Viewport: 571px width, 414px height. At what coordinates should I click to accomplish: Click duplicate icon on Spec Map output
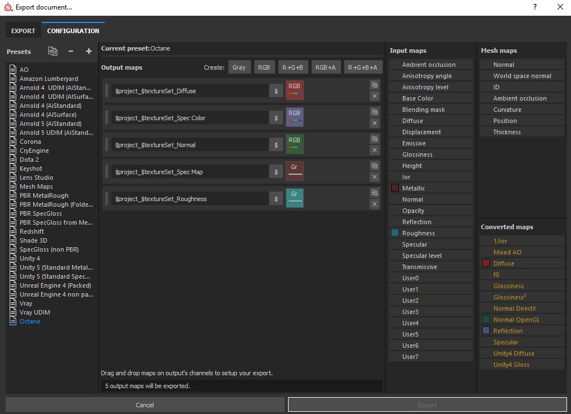[374, 166]
